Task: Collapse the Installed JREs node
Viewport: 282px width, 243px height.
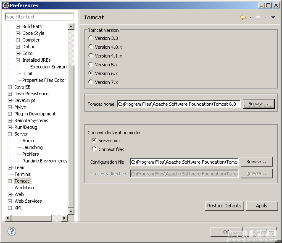Action: click(18, 60)
